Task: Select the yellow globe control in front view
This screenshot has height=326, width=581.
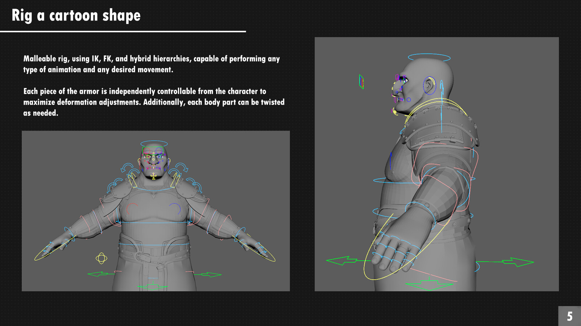Action: pyautogui.click(x=101, y=258)
